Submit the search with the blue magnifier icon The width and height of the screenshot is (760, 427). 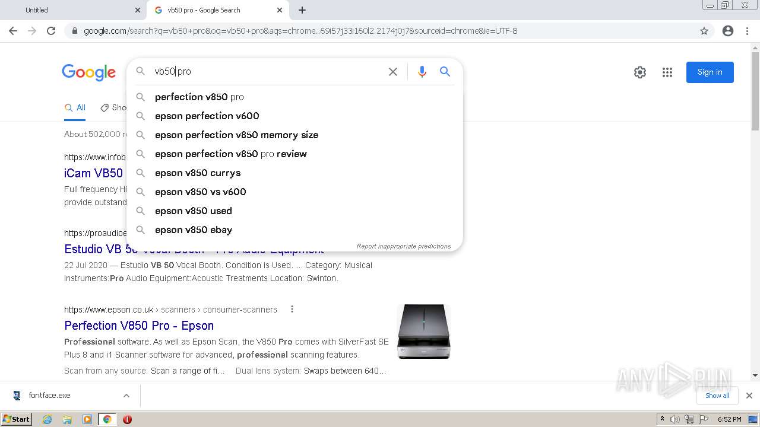point(445,72)
